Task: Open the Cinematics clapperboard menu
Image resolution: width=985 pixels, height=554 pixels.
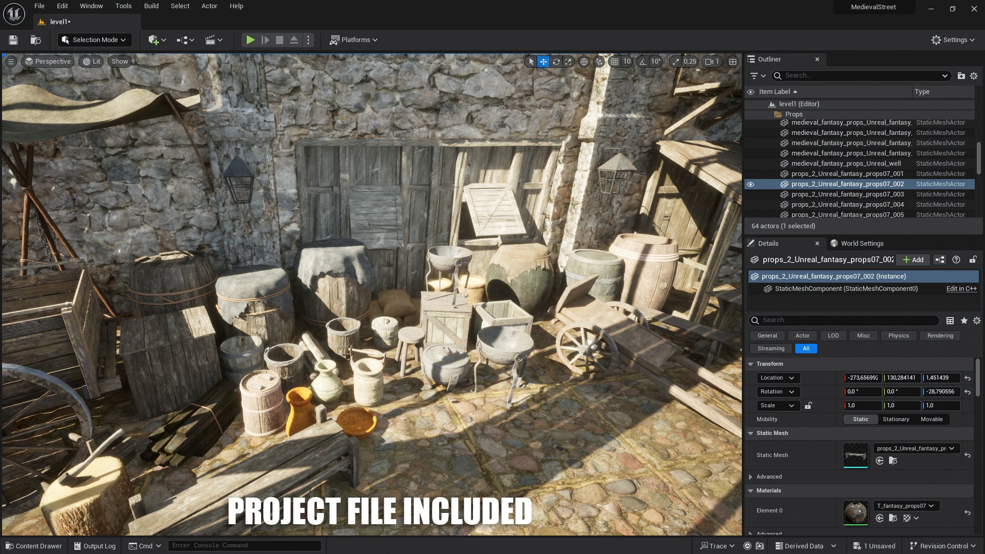Action: (213, 40)
